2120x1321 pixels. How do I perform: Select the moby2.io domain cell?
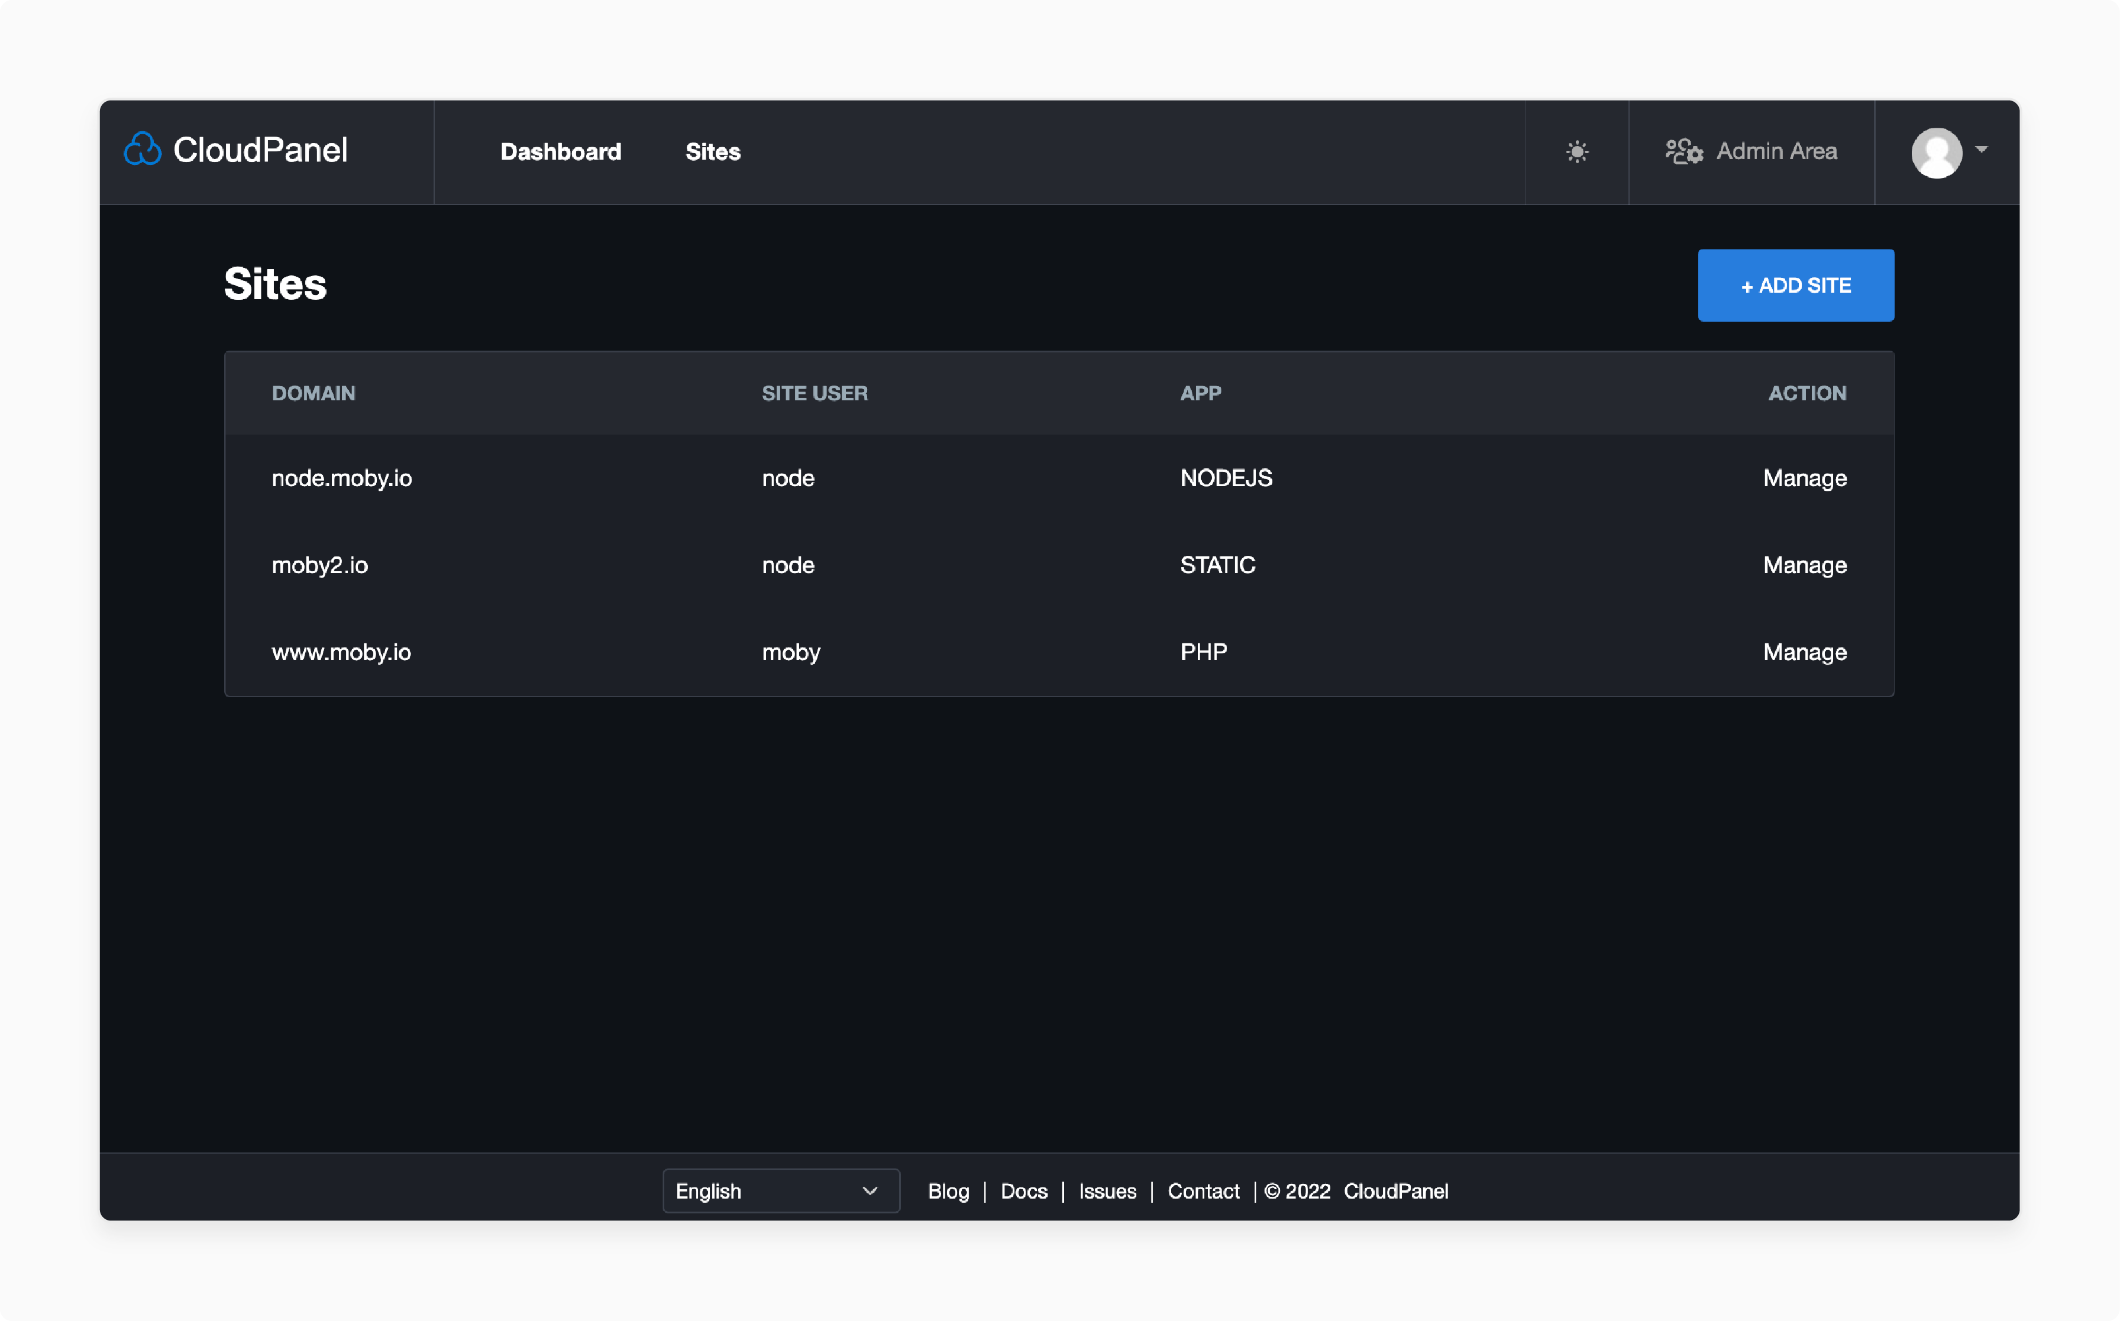tap(320, 565)
